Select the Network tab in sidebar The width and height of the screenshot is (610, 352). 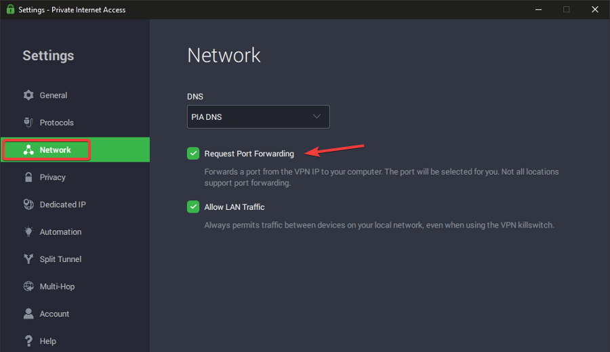click(55, 150)
